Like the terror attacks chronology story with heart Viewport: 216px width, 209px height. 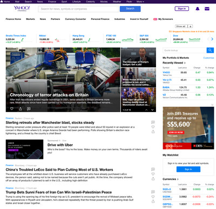coord(12,109)
